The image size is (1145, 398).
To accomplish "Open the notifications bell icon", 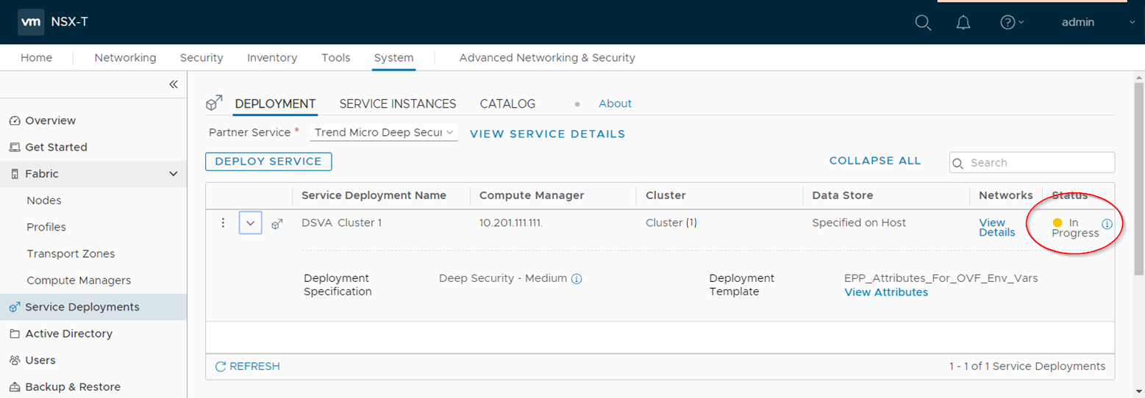I will pos(963,23).
